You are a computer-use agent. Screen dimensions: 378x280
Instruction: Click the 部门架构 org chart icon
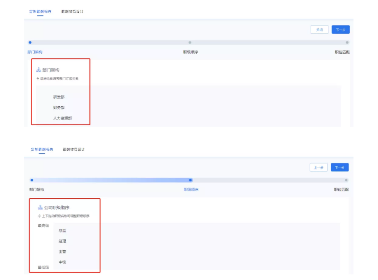coord(39,70)
